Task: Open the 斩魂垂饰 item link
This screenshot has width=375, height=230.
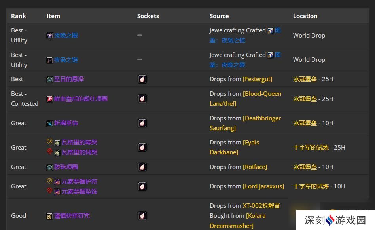Action: [66, 123]
